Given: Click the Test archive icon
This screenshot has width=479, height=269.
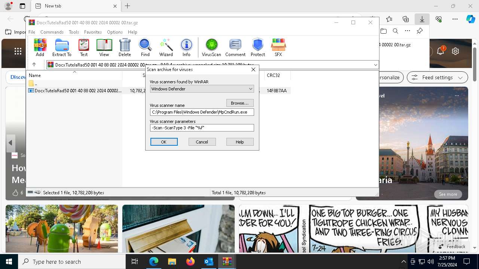Looking at the screenshot, I should point(84,47).
